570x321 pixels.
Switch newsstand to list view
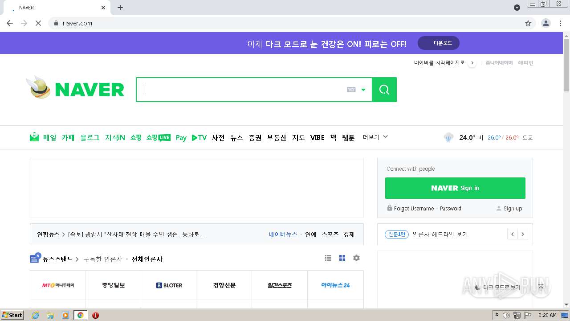pos(328,258)
